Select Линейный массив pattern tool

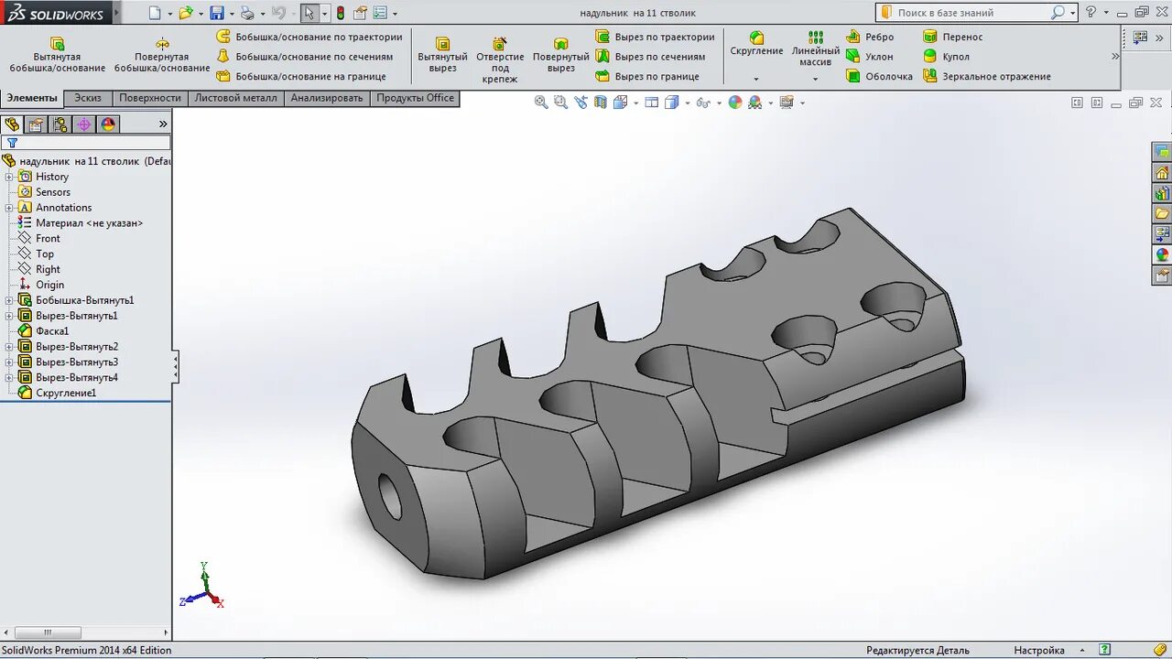point(815,49)
